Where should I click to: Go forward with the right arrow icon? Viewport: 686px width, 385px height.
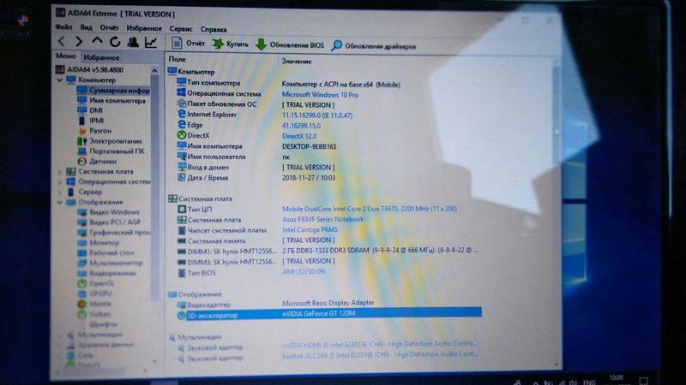(79, 41)
